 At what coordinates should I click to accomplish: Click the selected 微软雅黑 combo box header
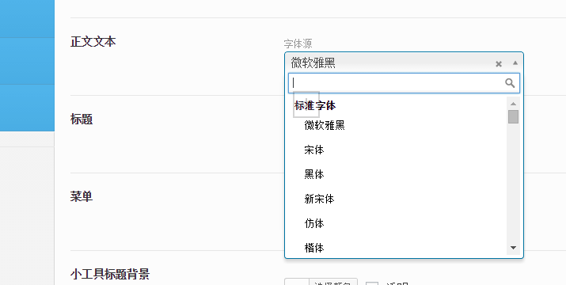404,63
